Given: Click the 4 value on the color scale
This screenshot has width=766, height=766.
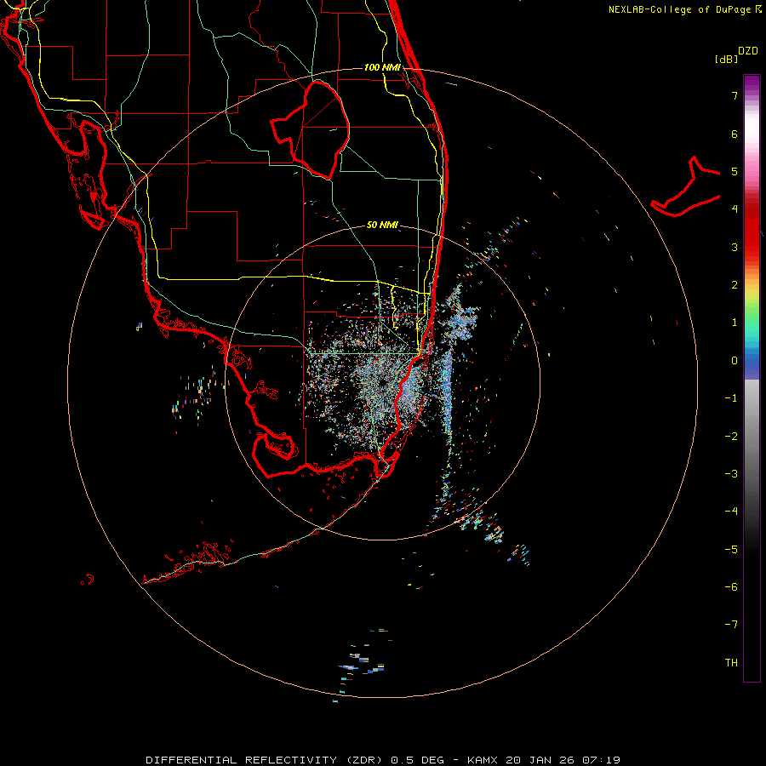Looking at the screenshot, I should coord(735,209).
